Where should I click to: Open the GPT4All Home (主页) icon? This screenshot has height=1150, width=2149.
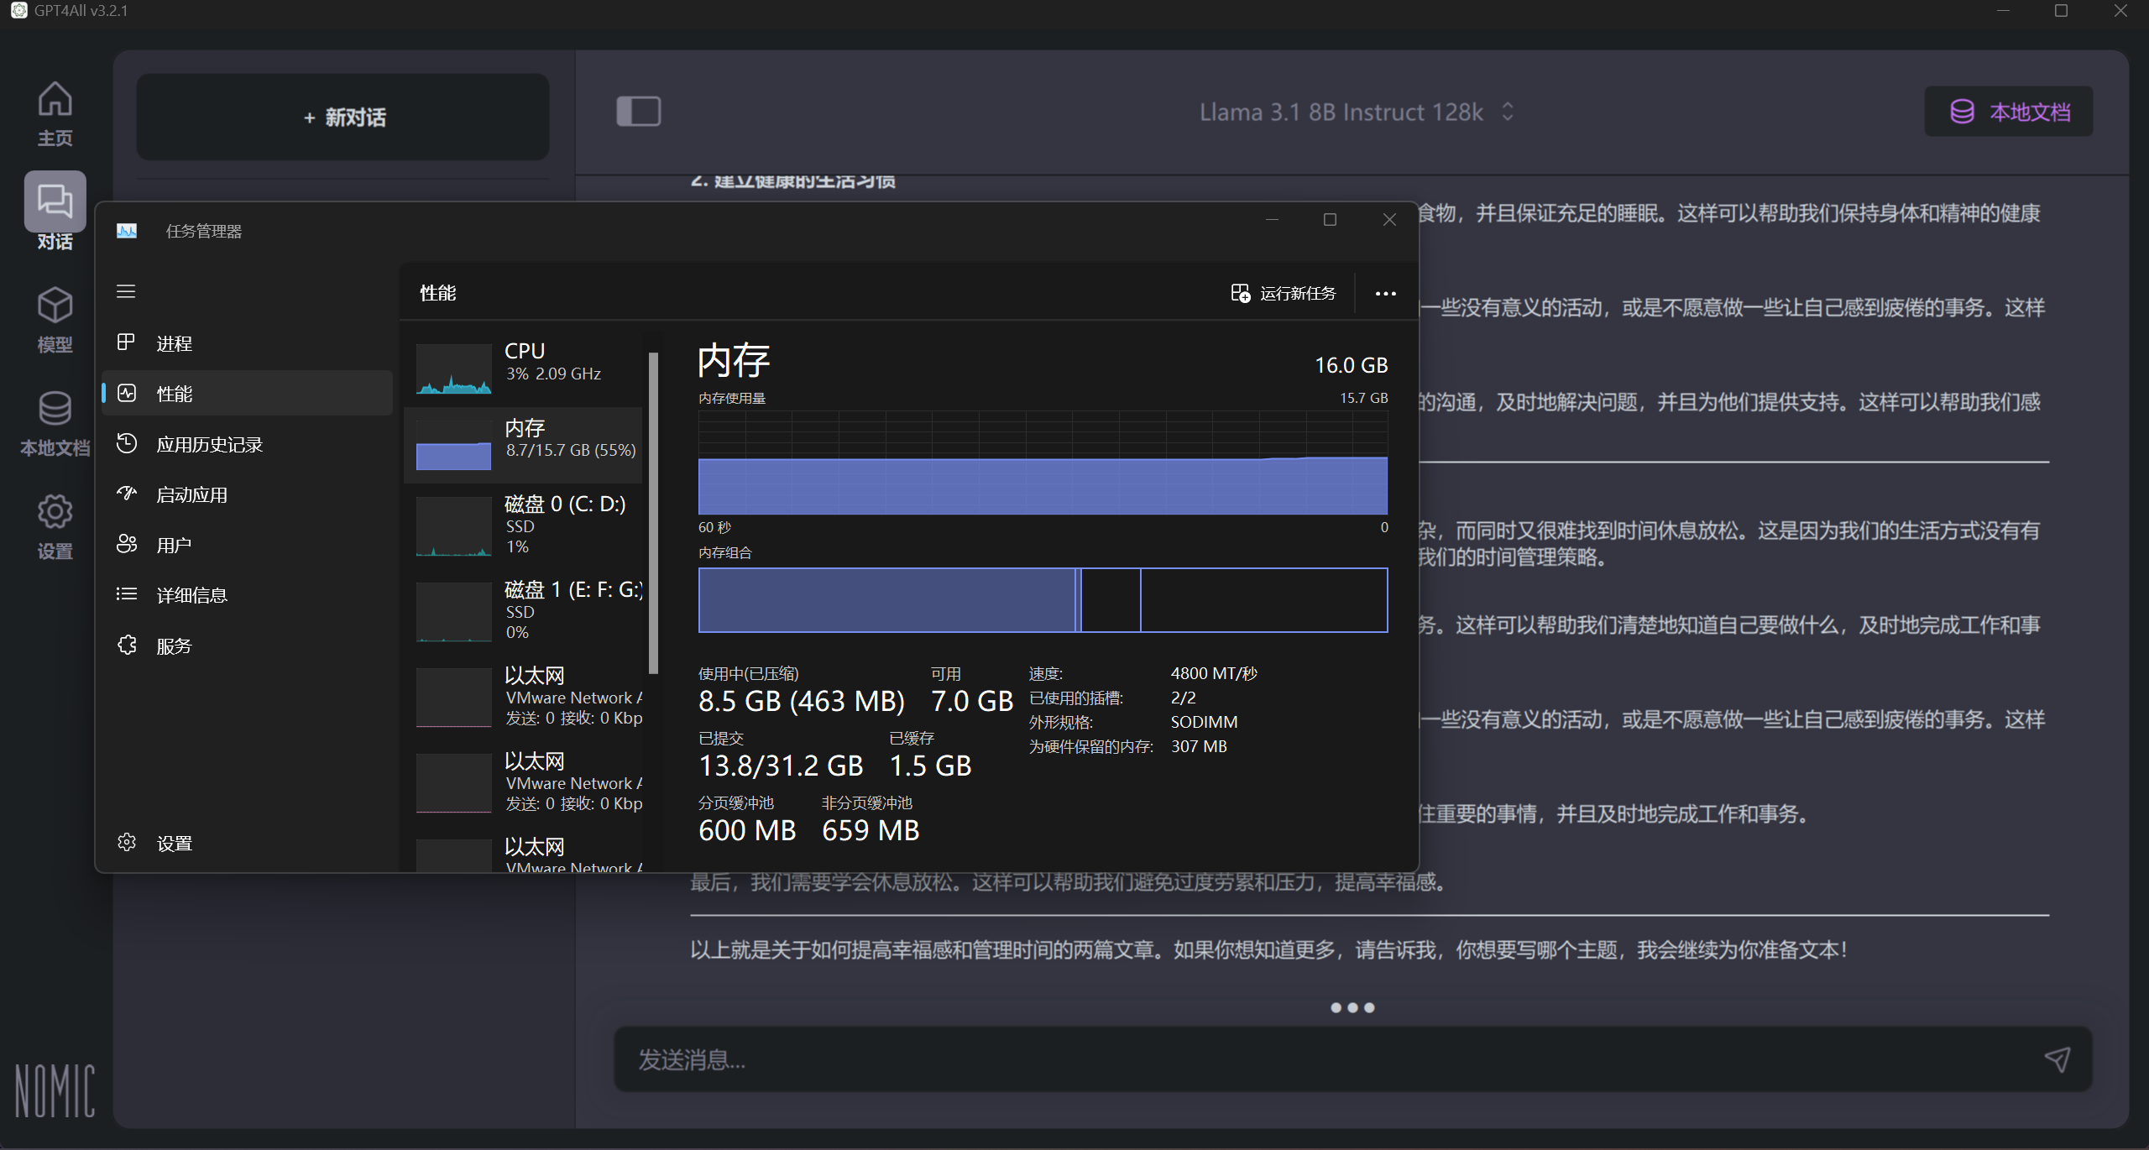click(x=55, y=100)
